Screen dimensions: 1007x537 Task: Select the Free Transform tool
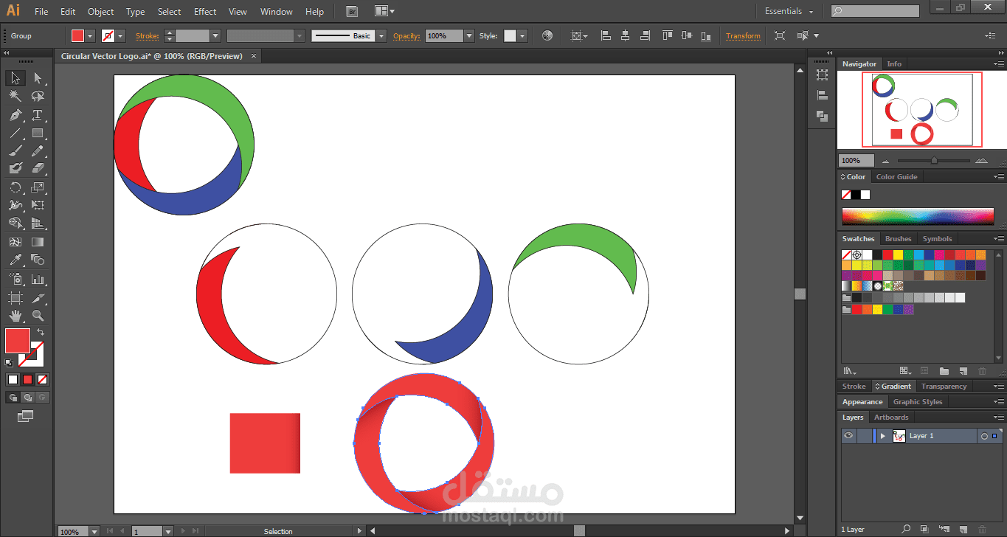pyautogui.click(x=38, y=205)
